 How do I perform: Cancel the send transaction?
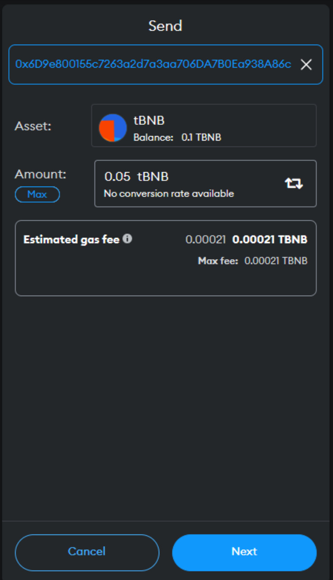click(x=87, y=553)
